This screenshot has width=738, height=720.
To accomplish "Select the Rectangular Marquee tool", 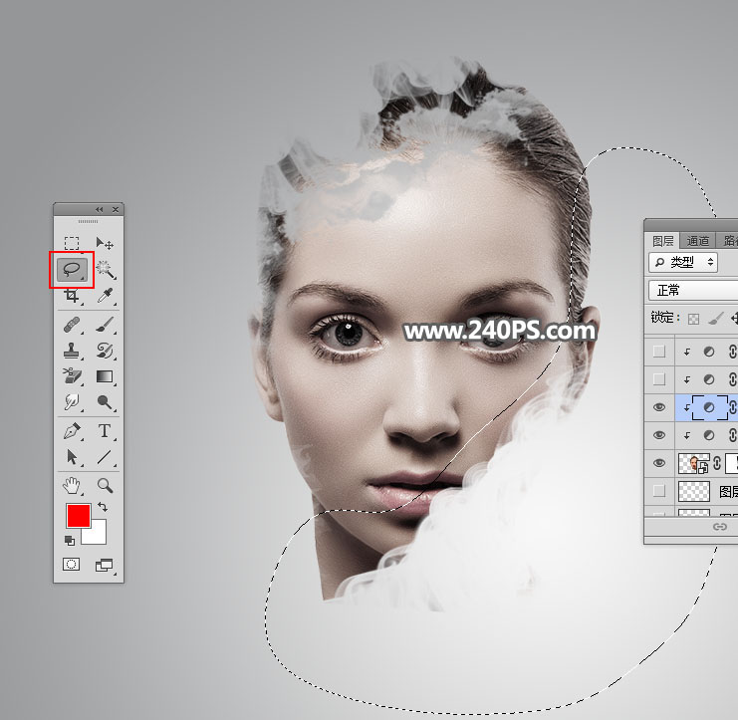I will tap(72, 243).
